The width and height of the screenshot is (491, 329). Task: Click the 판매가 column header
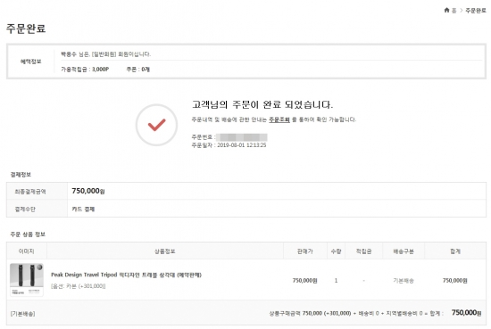[305, 251]
